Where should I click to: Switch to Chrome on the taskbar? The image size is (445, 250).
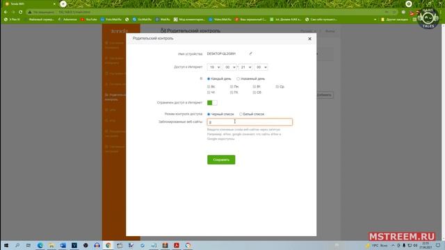pos(108,245)
